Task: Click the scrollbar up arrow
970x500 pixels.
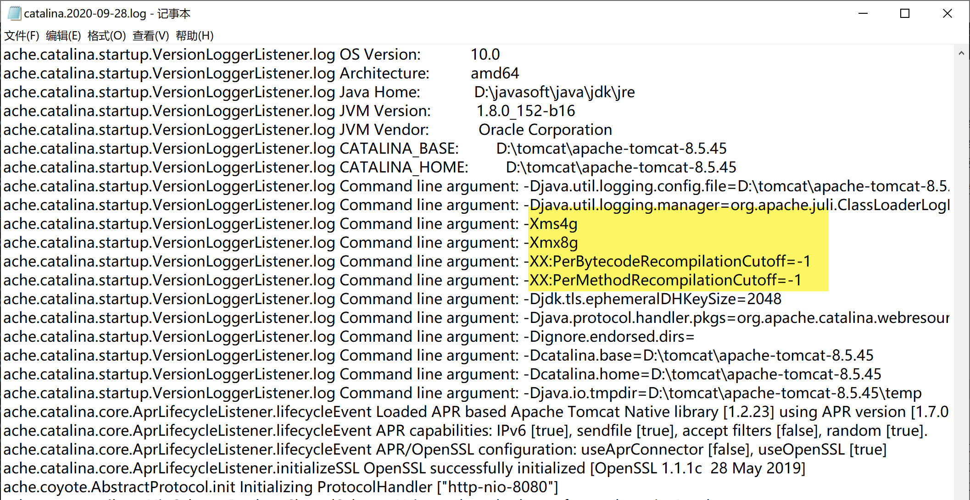Action: (961, 54)
